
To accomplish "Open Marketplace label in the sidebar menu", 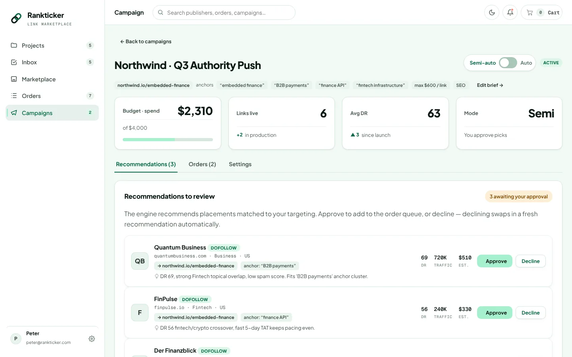I will pos(39,79).
